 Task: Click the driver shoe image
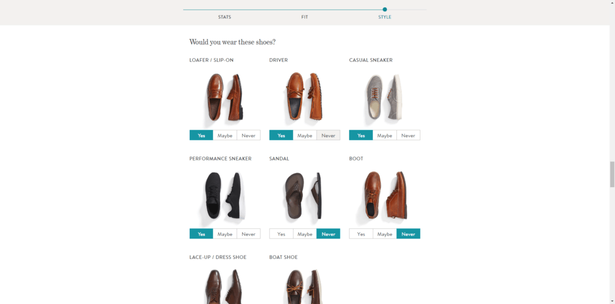tap(304, 96)
